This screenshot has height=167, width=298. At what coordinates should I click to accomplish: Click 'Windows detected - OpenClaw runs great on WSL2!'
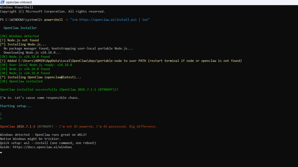point(43,135)
